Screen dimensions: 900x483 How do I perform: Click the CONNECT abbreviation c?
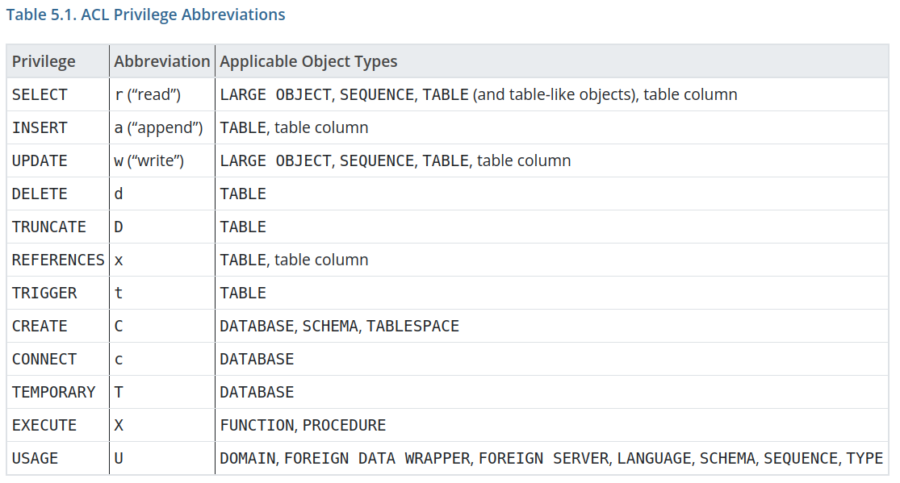[119, 359]
